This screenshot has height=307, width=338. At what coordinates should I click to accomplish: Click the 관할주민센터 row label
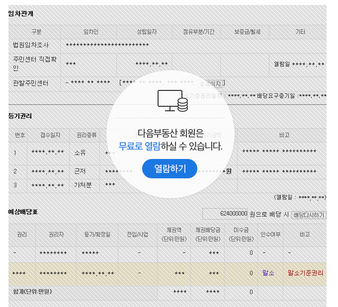pyautogui.click(x=31, y=83)
